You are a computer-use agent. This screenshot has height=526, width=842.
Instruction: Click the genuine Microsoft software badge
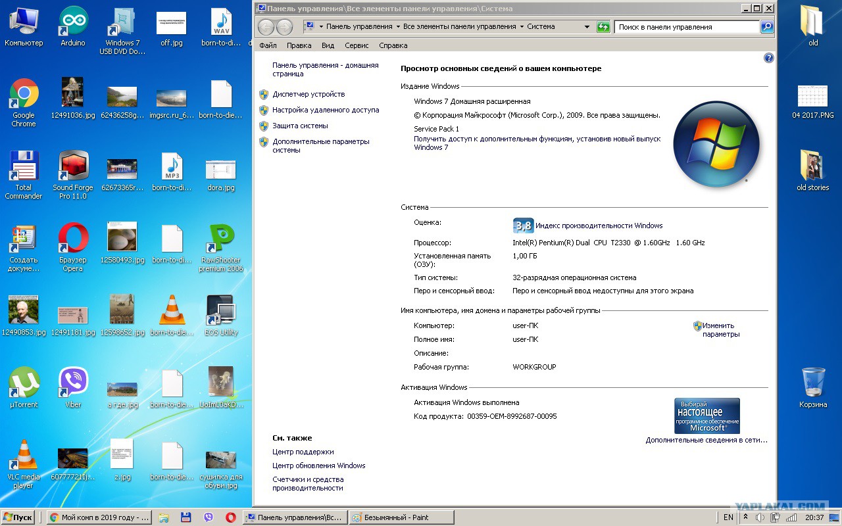(x=706, y=416)
